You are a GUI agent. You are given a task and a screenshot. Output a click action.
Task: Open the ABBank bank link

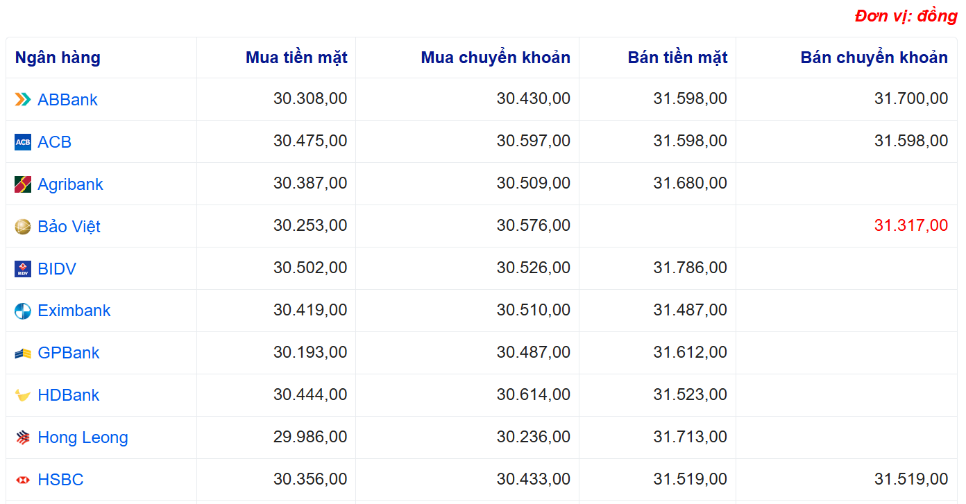pos(67,100)
